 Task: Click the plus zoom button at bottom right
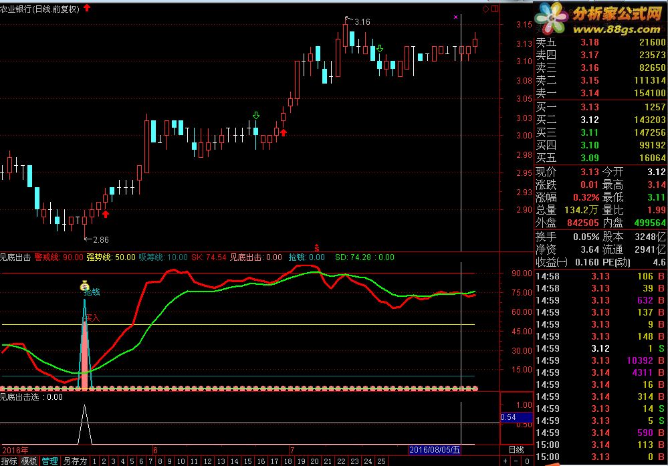(x=505, y=461)
